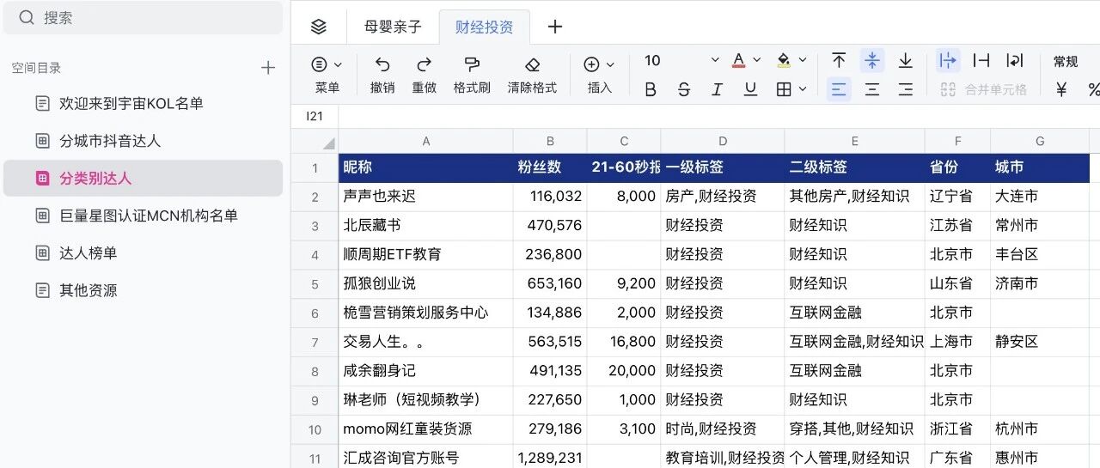This screenshot has height=468, width=1100.
Task: Click the Redo (重做) icon
Action: [424, 64]
